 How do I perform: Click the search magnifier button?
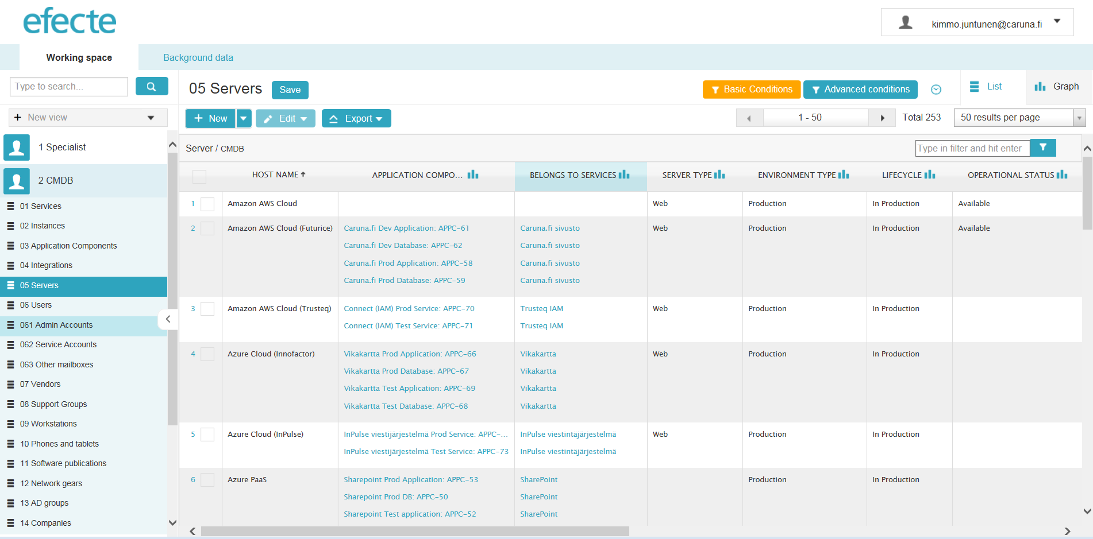click(x=152, y=86)
